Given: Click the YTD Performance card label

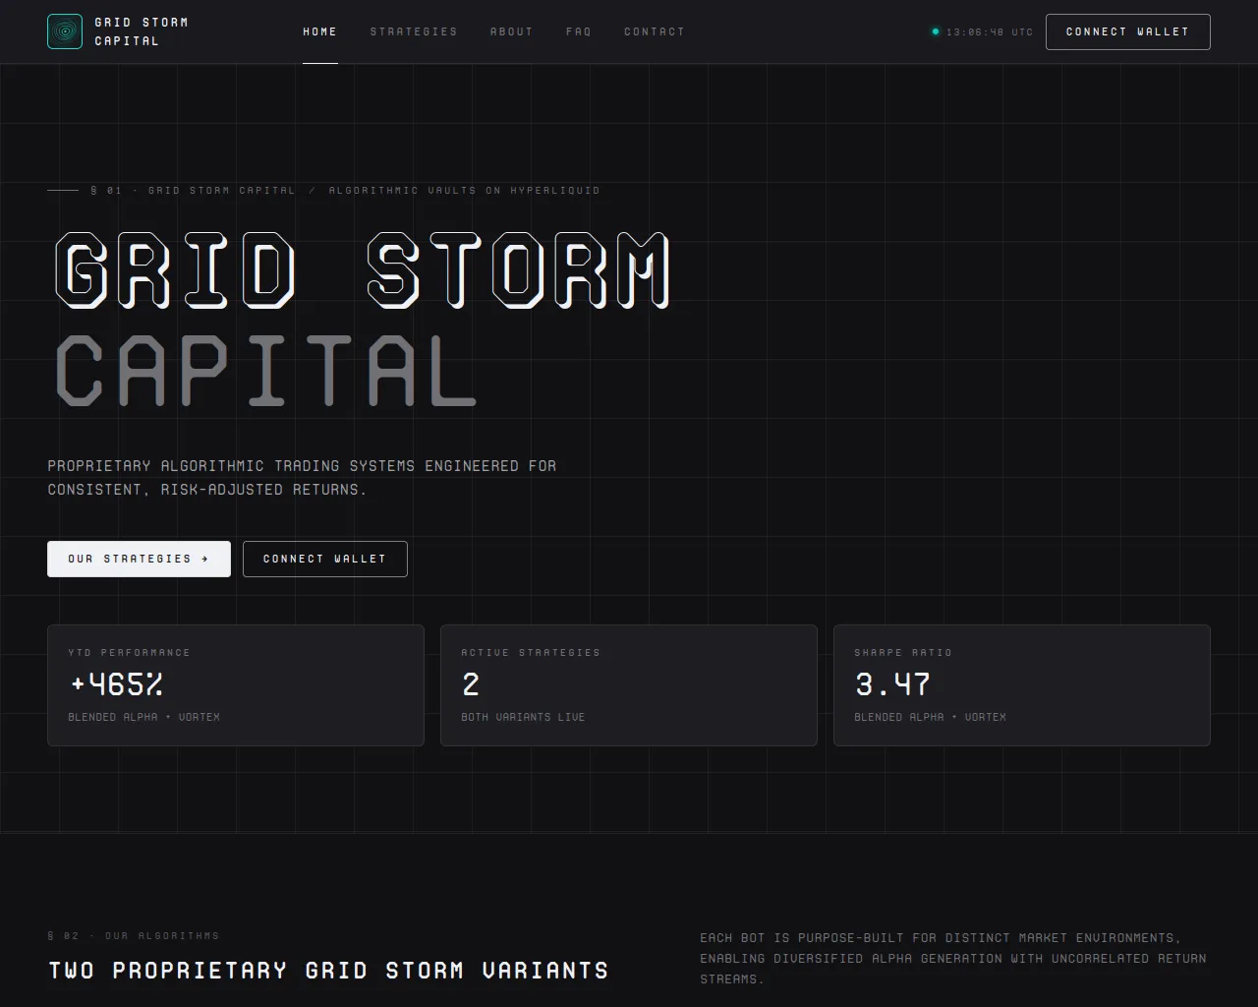Looking at the screenshot, I should (130, 652).
